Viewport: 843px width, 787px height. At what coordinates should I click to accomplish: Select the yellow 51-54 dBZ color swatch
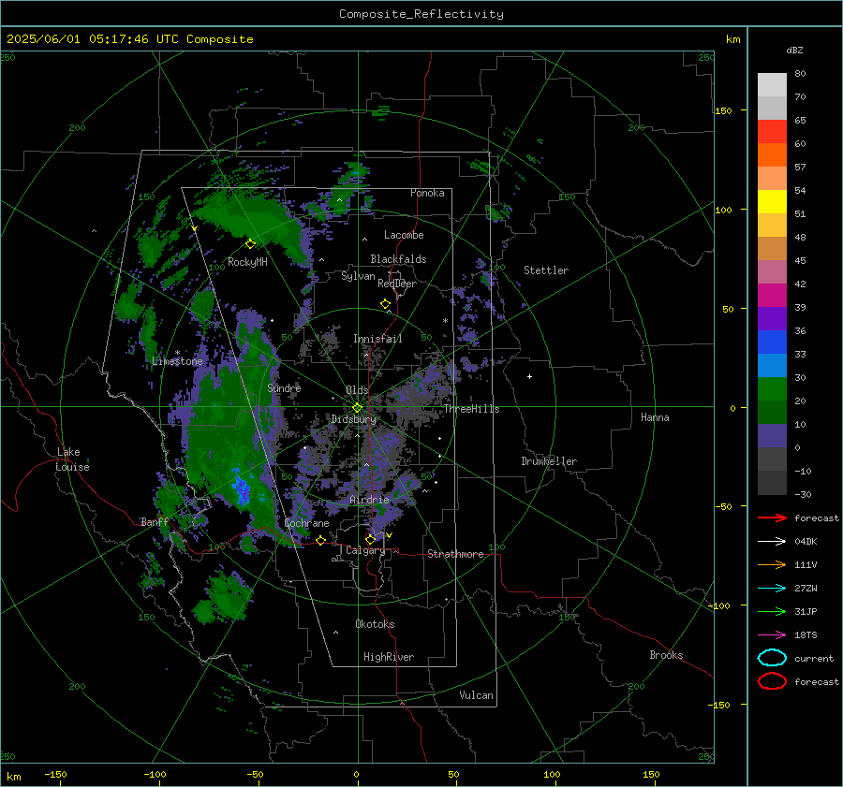[x=772, y=202]
